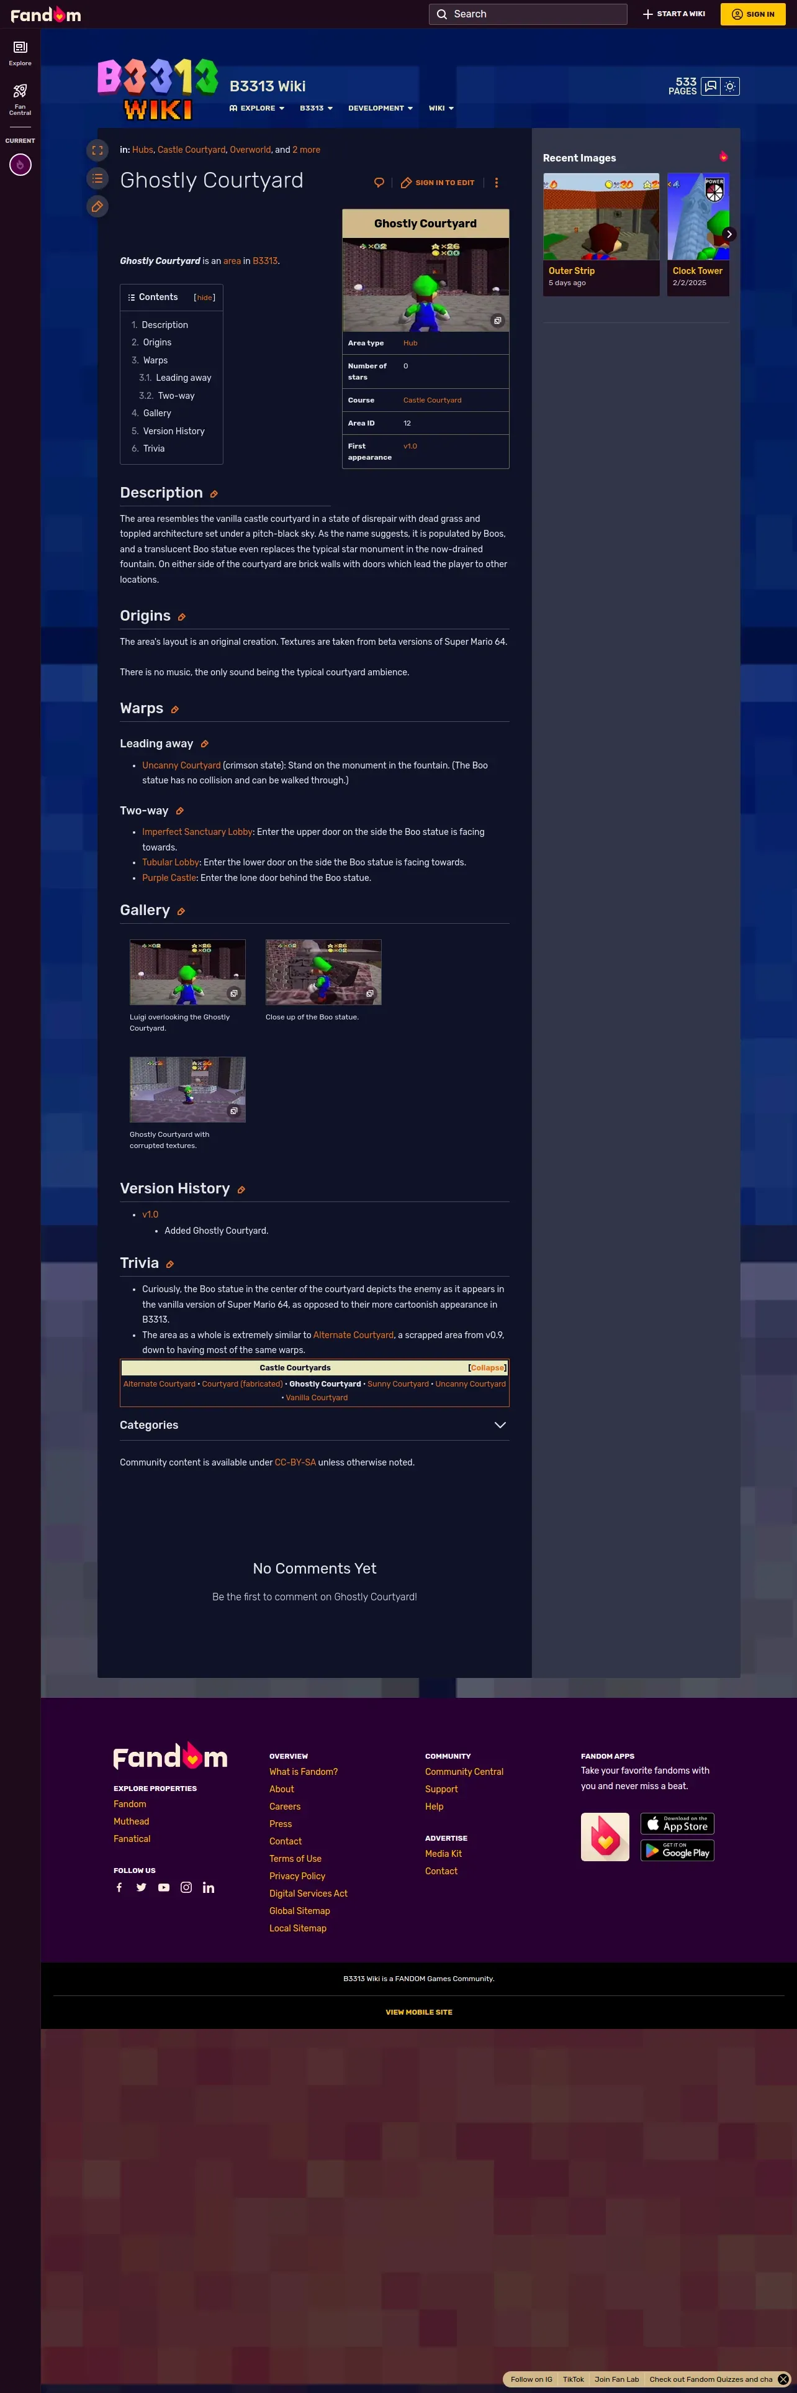This screenshot has height=2393, width=797.
Task: Get it on Google Play badge
Action: [677, 1851]
